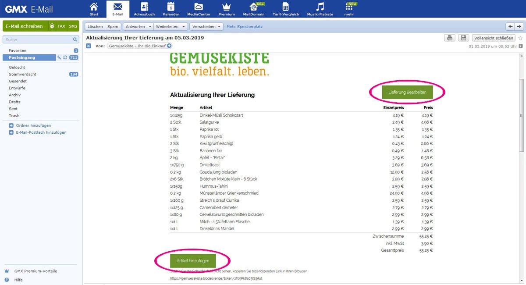
Task: Open the Kalender from the top navigation
Action: point(171,9)
